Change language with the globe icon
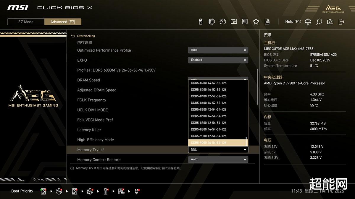 (308, 22)
